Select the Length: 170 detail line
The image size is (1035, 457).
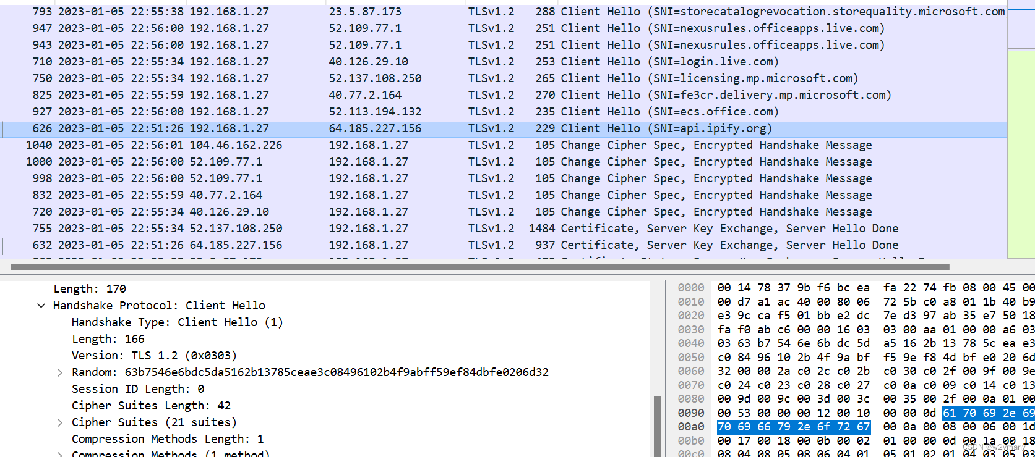click(x=90, y=289)
